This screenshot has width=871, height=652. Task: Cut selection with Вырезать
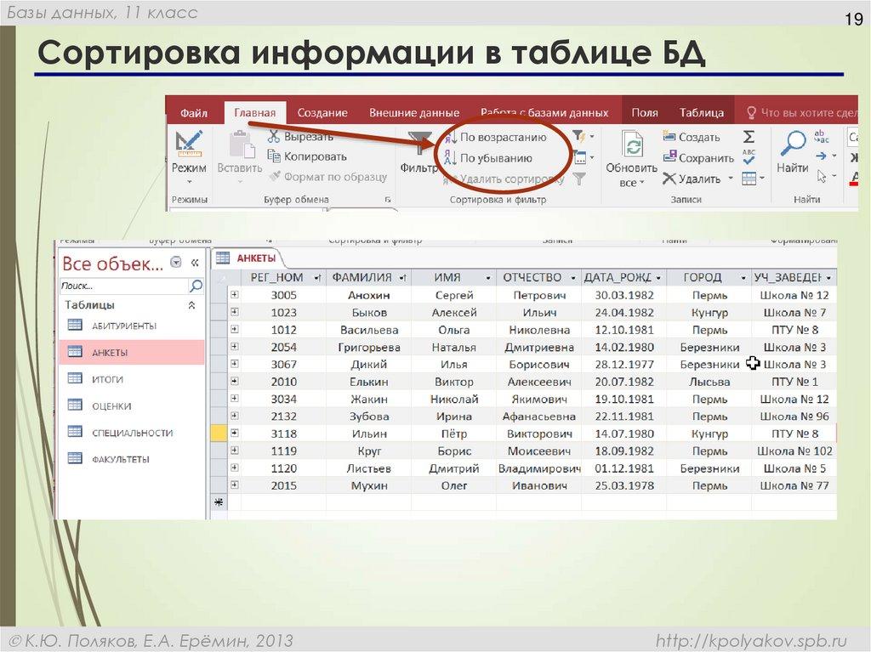[308, 138]
